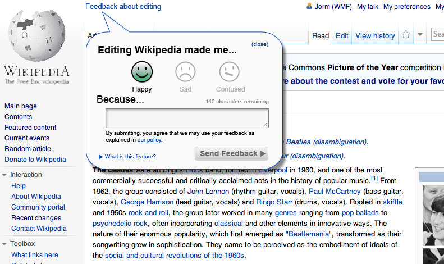Click the search box at top right
This screenshot has width=444, height=264.
click(437, 34)
